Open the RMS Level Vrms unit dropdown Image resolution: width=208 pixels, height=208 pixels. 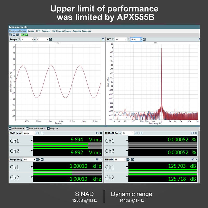pyautogui.click(x=34, y=133)
